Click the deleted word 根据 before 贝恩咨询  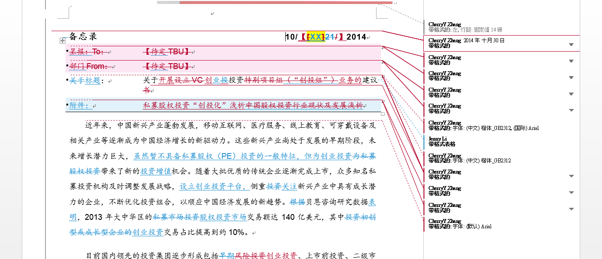[298, 202]
